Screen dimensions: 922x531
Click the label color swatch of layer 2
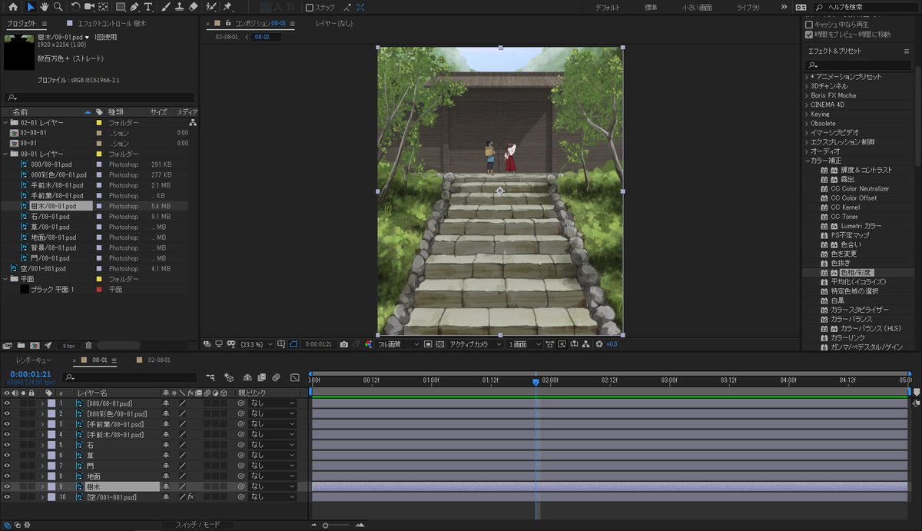[51, 414]
